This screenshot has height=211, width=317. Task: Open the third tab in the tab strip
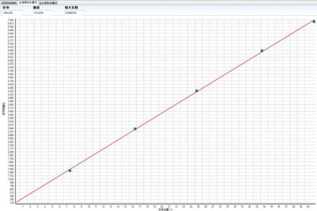(x=48, y=2)
